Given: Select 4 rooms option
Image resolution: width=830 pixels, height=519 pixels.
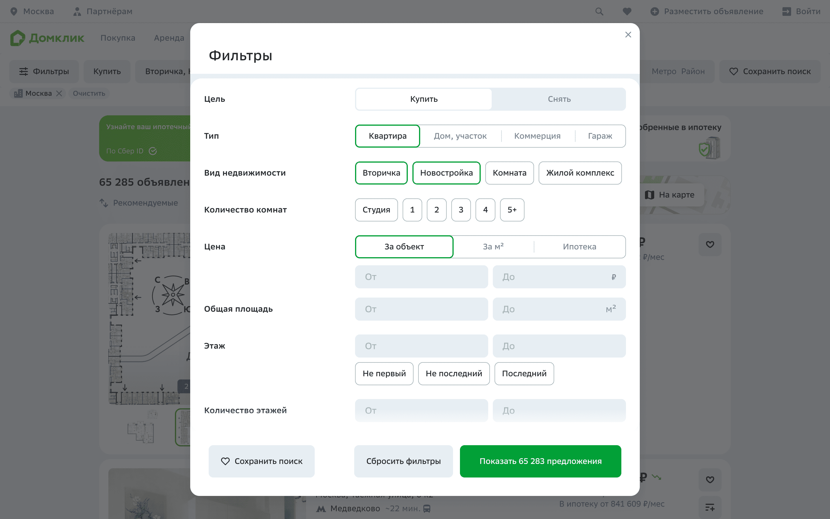Looking at the screenshot, I should (485, 210).
